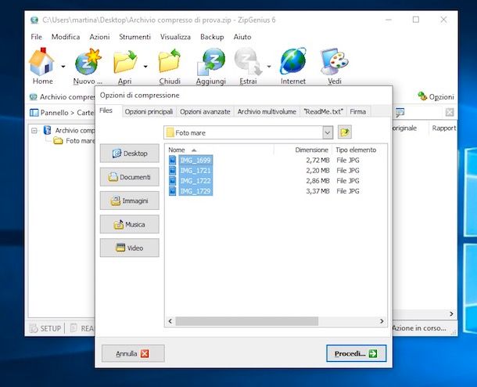Click the 3,37 MB size cell
477x387 pixels.
(x=317, y=191)
